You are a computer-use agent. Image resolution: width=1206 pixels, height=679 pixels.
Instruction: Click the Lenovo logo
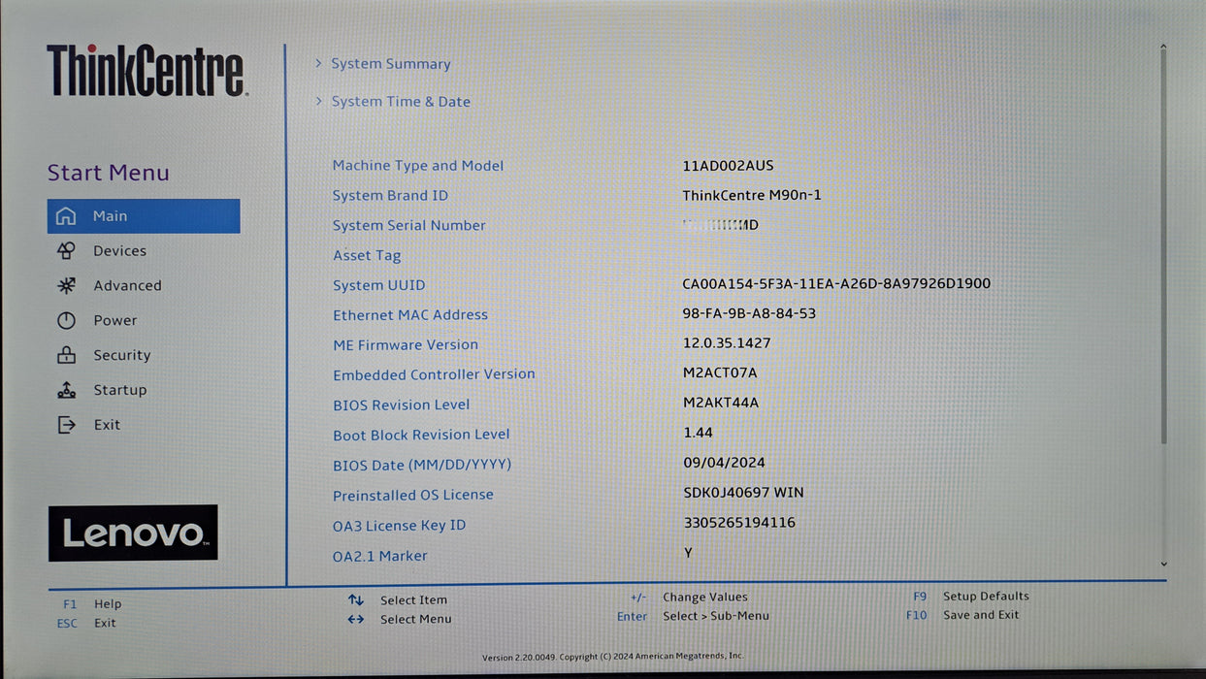(x=133, y=533)
